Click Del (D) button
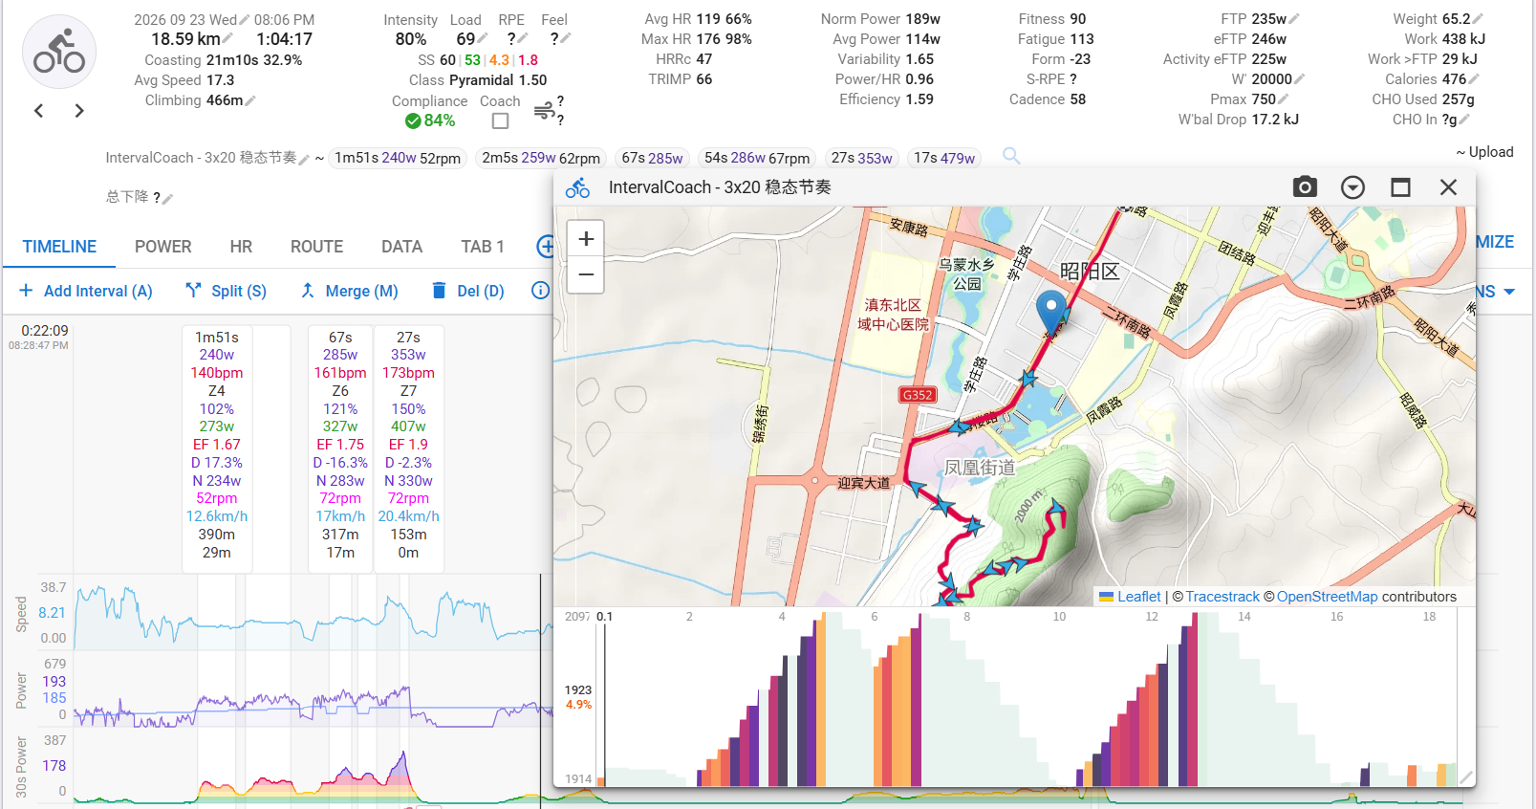 coord(468,291)
